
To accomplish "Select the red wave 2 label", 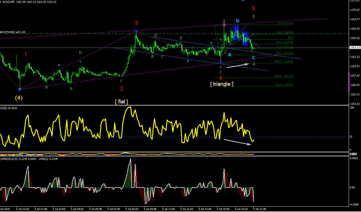I will (121, 88).
